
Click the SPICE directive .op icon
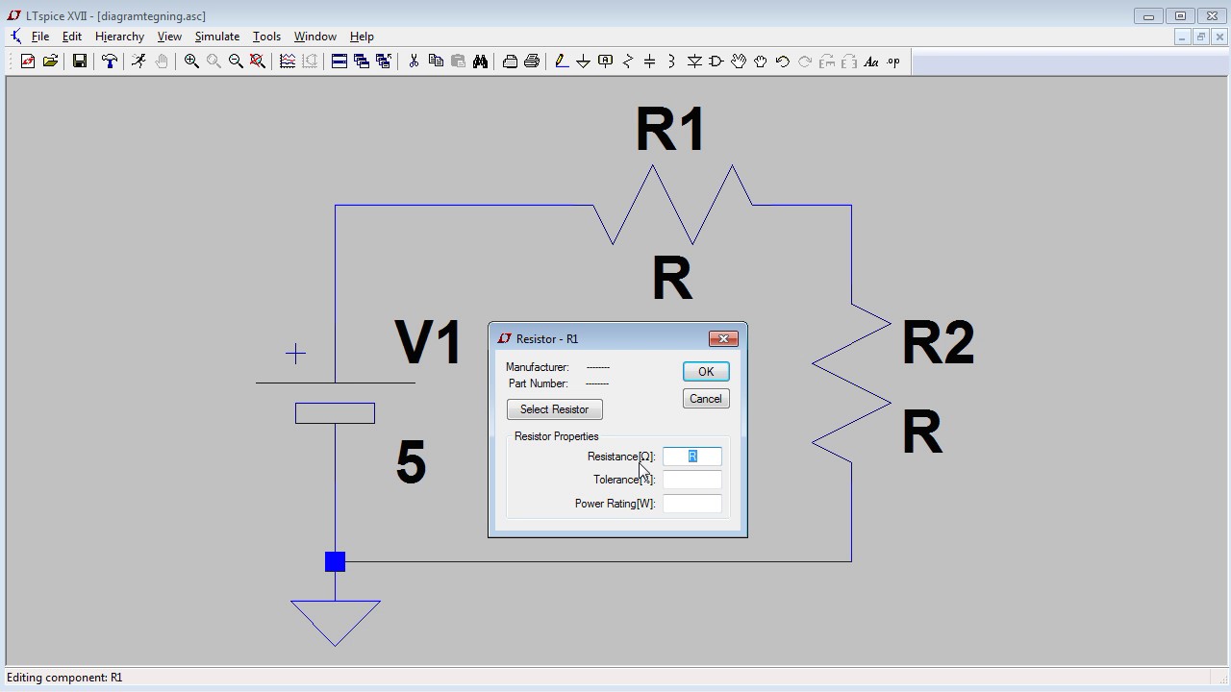point(893,62)
